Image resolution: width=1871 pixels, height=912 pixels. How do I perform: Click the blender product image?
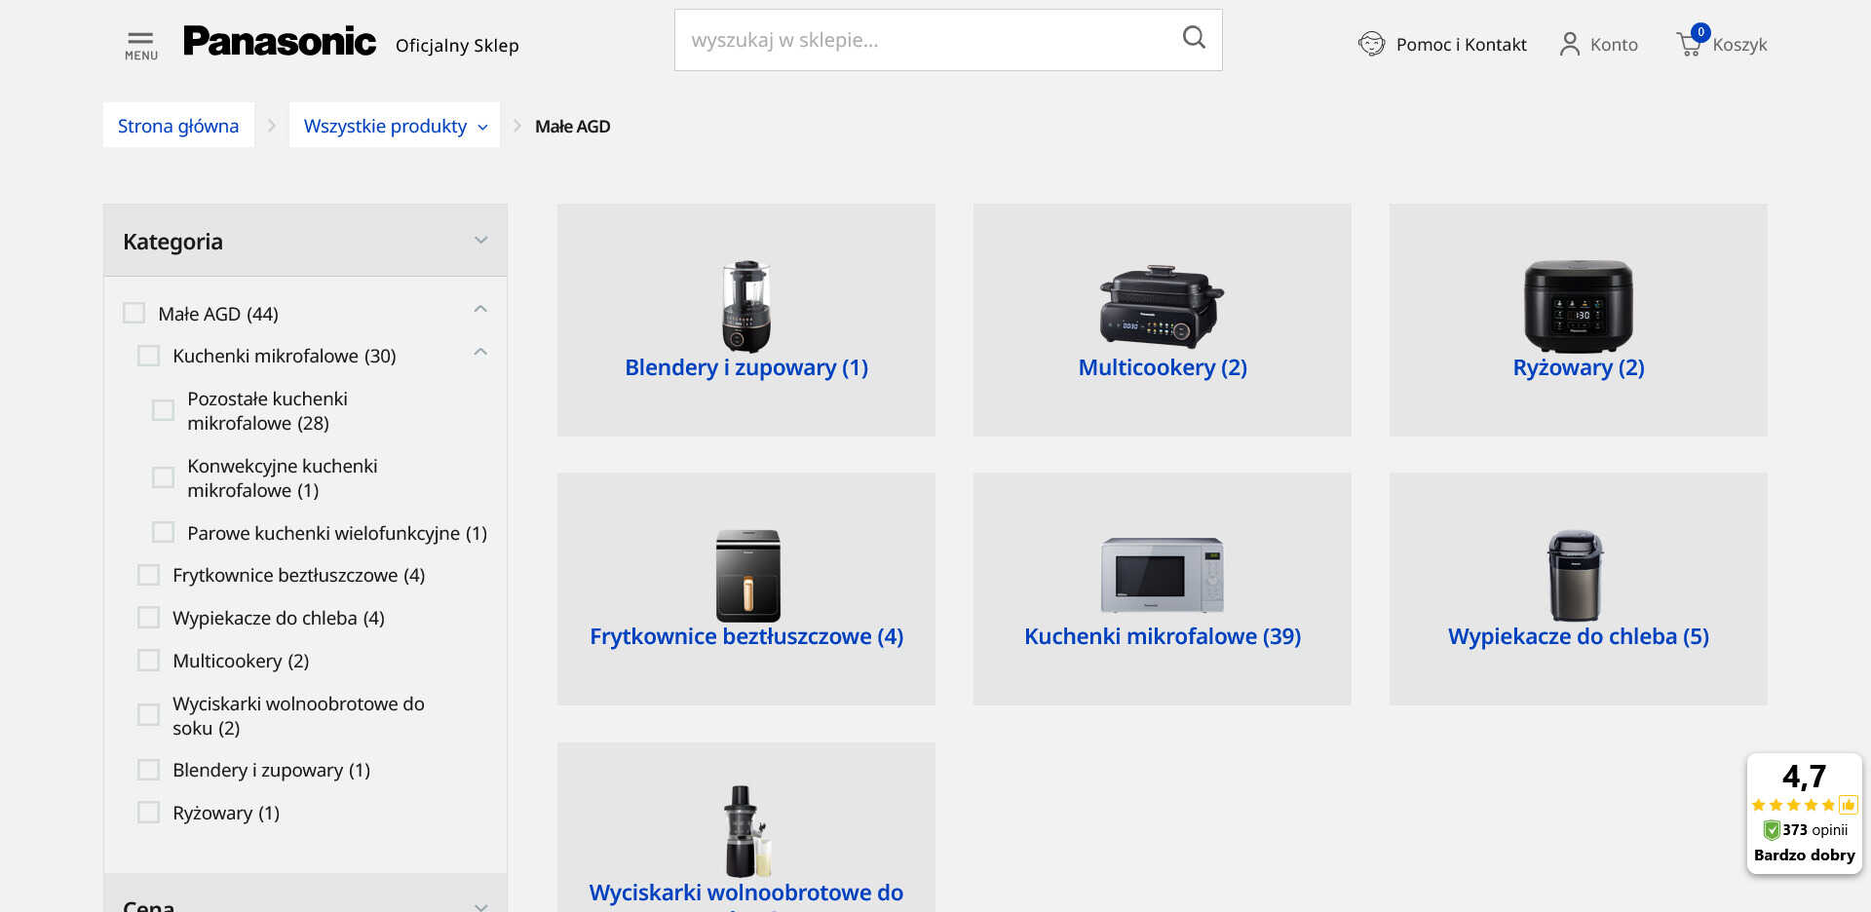click(746, 306)
